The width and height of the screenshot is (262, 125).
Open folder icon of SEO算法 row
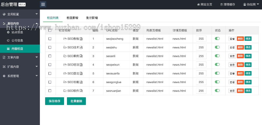pyautogui.click(x=65, y=73)
